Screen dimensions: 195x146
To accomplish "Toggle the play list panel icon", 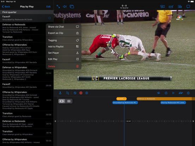I will pos(179,6).
